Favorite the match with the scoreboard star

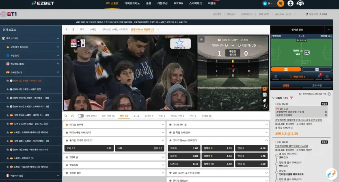pos(201,39)
